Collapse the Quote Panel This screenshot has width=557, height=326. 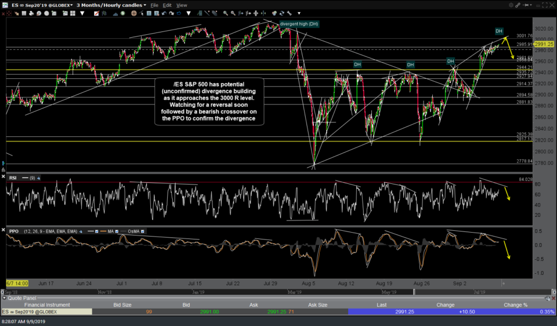pyautogui.click(x=4, y=298)
